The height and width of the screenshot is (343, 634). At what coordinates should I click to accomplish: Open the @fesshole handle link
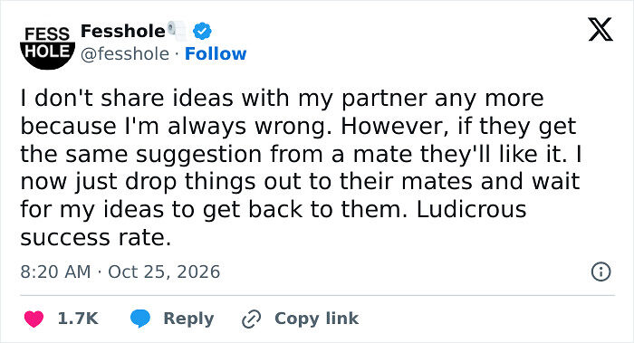(125, 53)
